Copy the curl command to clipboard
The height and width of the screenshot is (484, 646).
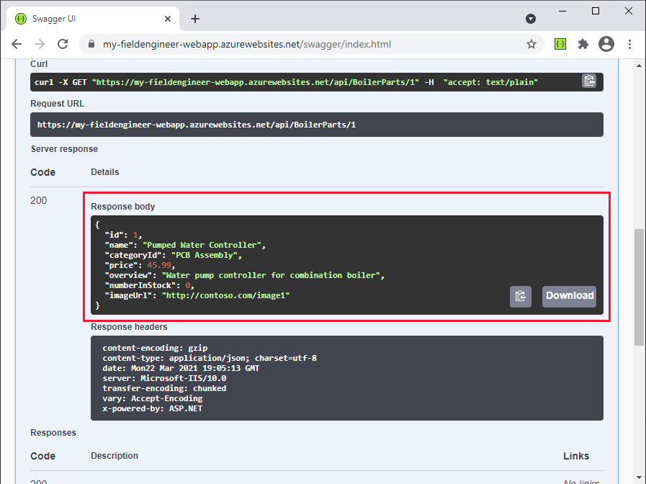coord(589,81)
